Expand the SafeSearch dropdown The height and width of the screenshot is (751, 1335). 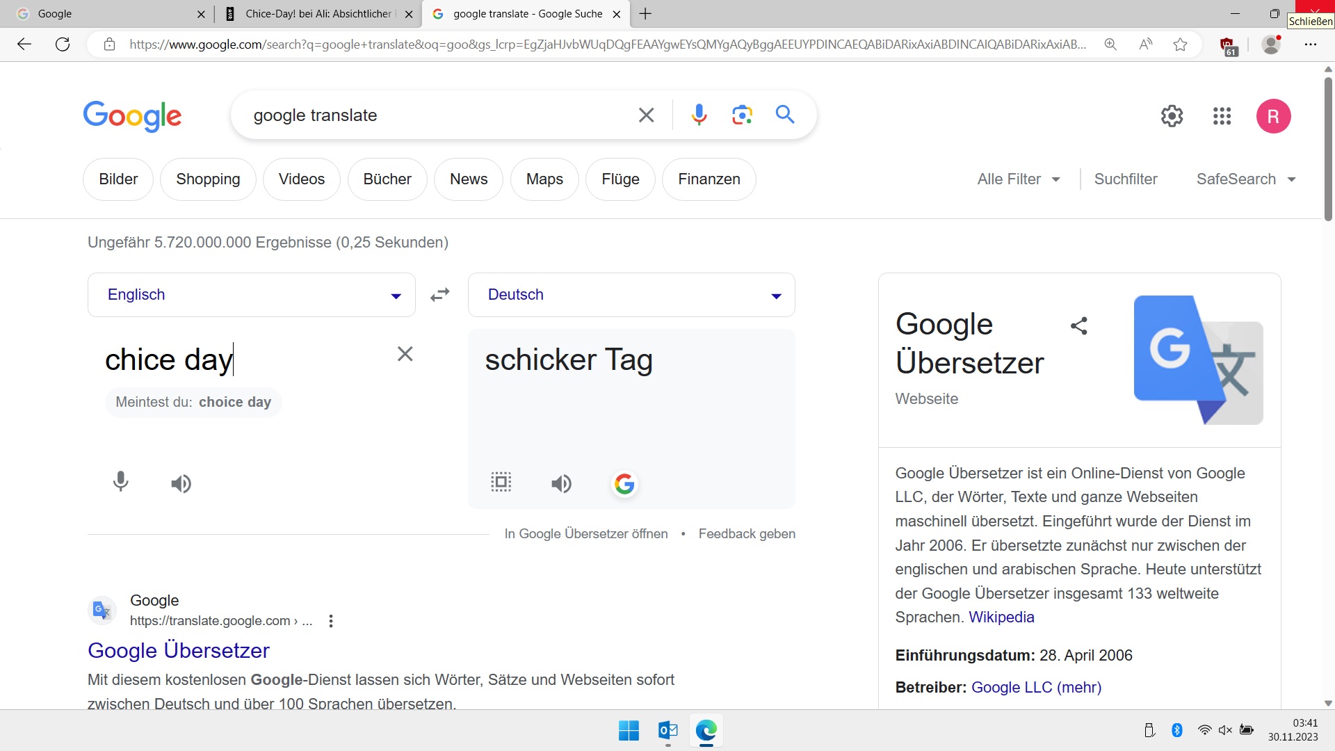pos(1246,179)
